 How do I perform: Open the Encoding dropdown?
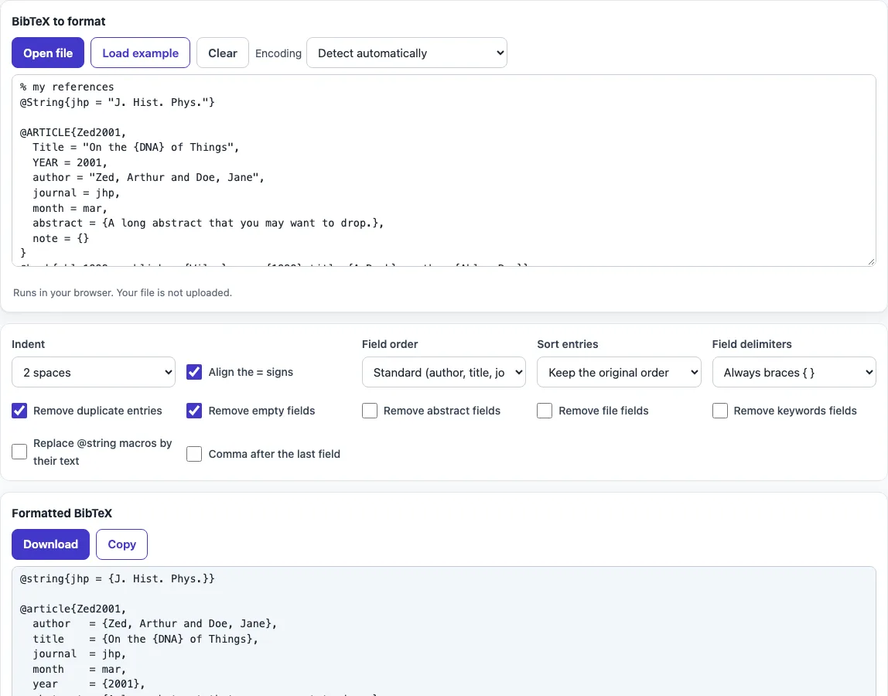tap(407, 53)
